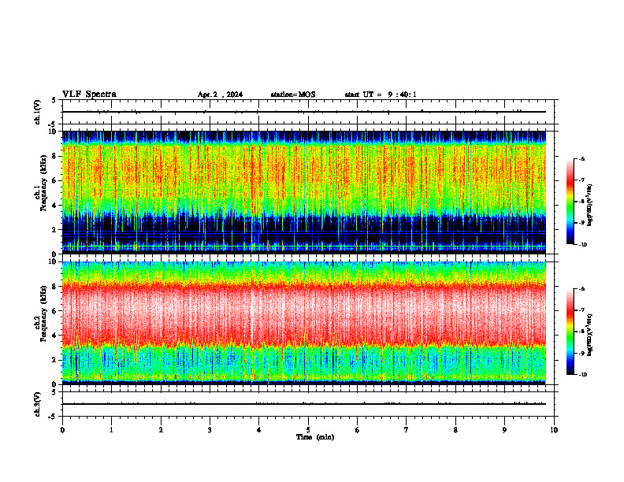Click the ch.2 spectrogram color bar

click(570, 332)
